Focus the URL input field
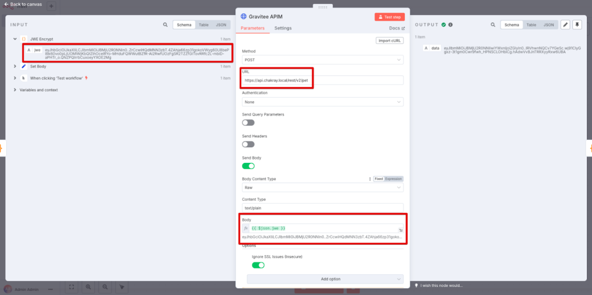This screenshot has width=592, height=295. click(323, 80)
